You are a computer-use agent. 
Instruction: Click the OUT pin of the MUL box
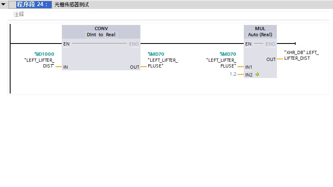[271, 59]
